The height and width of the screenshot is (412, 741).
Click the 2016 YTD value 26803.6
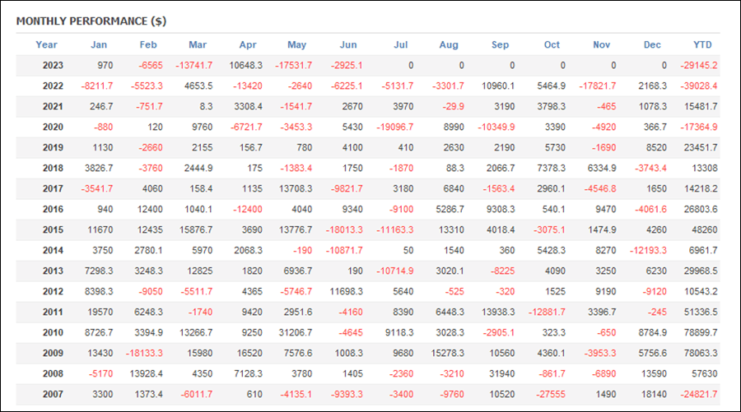pos(701,209)
